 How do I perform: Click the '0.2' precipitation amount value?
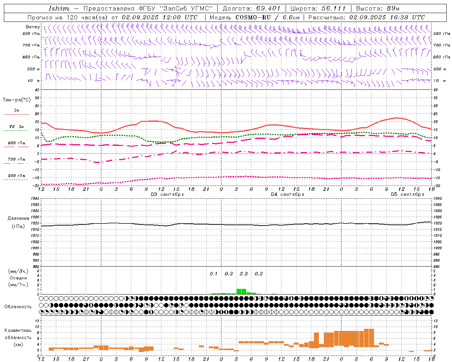(259, 274)
